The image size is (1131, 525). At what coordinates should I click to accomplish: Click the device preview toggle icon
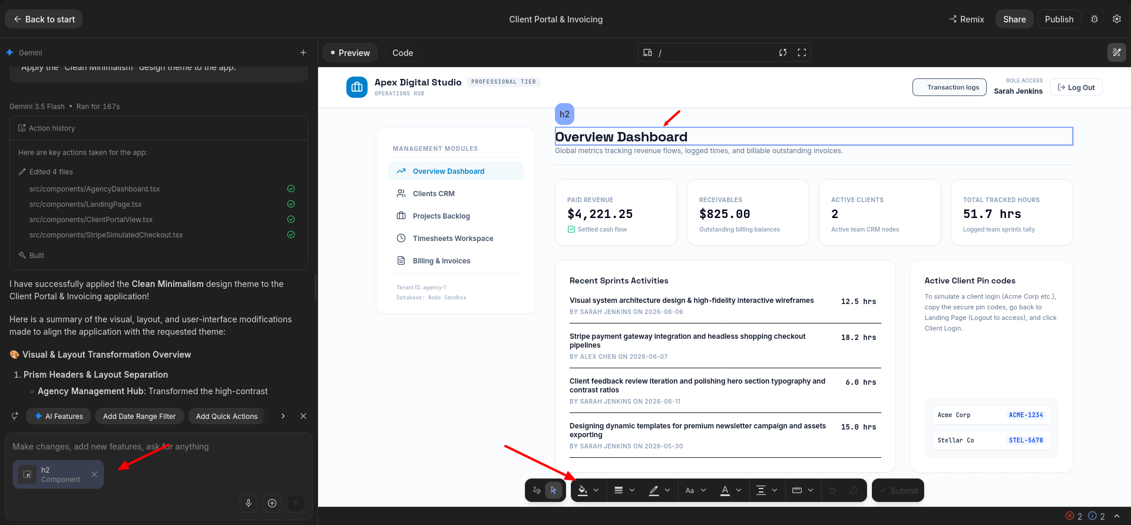tap(647, 52)
